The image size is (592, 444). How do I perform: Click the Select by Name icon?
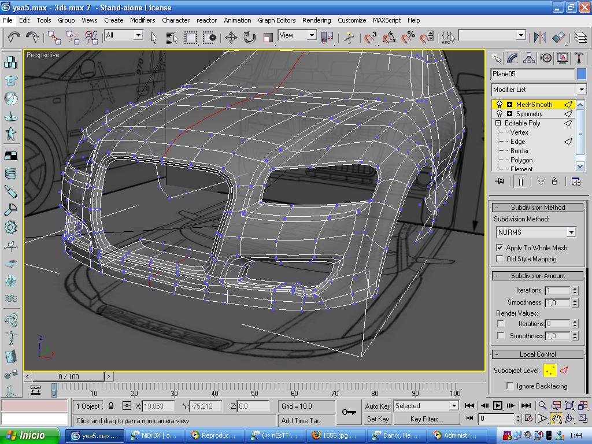pyautogui.click(x=172, y=38)
